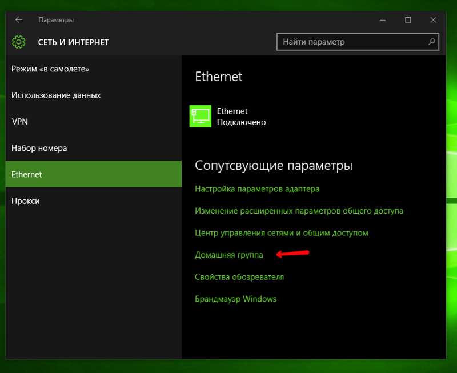Open "Свойства обозревателя" link
Screen dimensions: 457x373
pos(239,277)
